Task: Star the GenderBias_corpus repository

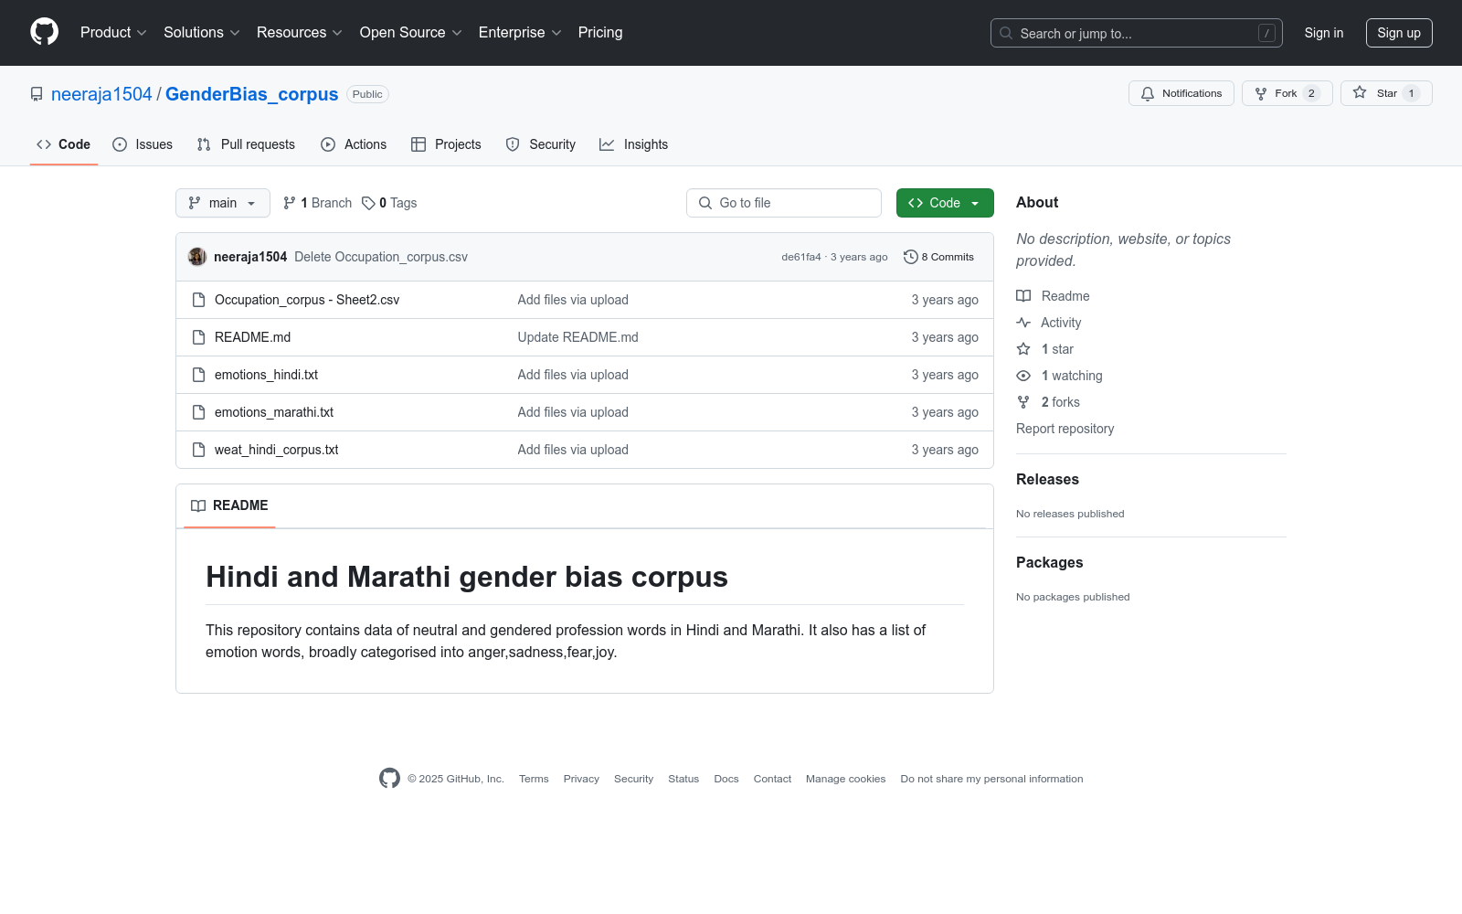Action: [1386, 93]
